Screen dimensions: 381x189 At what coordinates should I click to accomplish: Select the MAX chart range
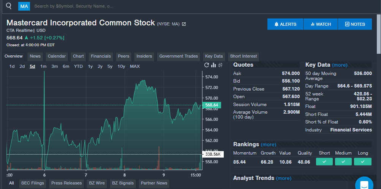(135, 66)
